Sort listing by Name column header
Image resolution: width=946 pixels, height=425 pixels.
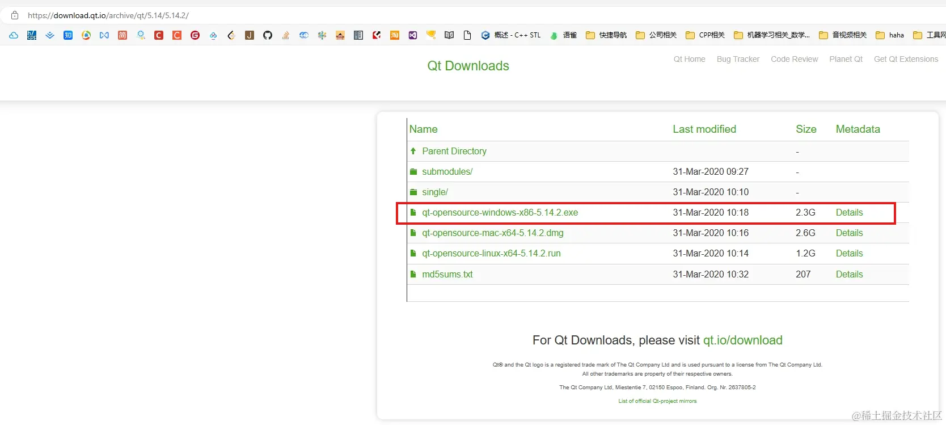[423, 129]
